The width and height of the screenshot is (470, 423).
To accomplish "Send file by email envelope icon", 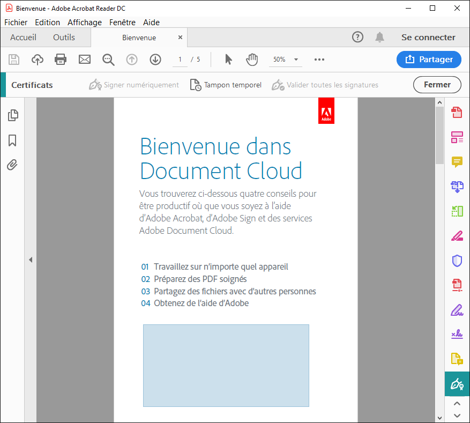I will (x=85, y=60).
